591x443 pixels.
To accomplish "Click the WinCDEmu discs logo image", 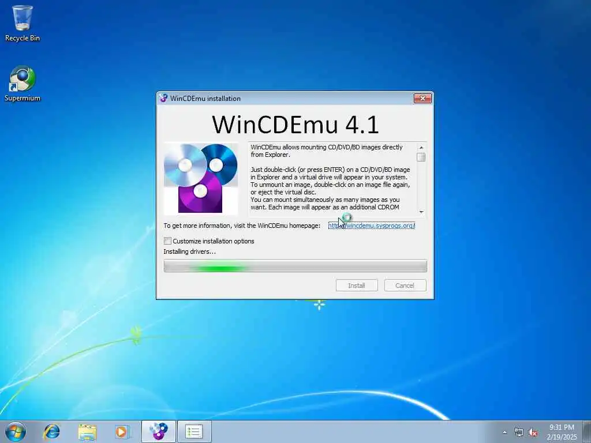I will [x=200, y=178].
